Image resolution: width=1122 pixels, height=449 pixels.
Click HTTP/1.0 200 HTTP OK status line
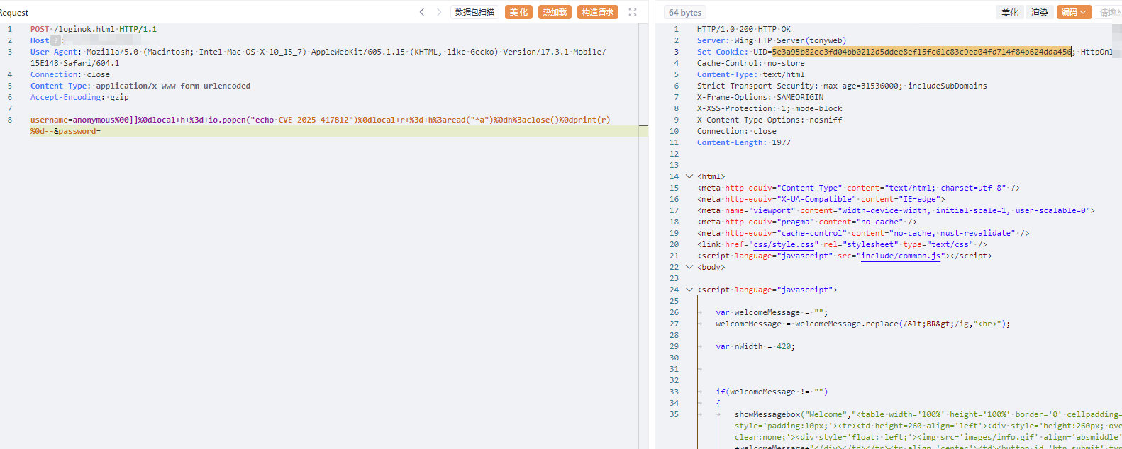[743, 29]
